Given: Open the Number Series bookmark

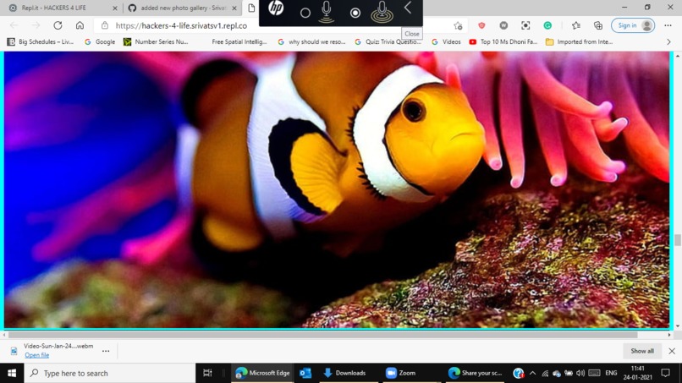Looking at the screenshot, I should (157, 41).
